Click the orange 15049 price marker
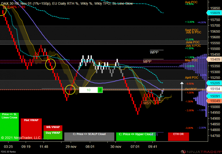 pyautogui.click(x=214, y=101)
